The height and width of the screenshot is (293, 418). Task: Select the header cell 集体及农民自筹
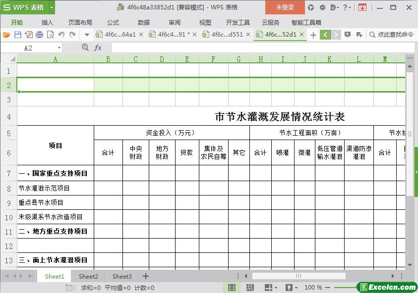click(214, 152)
